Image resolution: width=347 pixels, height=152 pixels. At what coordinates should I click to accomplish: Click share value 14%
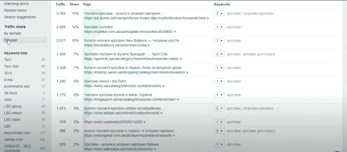click(75, 27)
